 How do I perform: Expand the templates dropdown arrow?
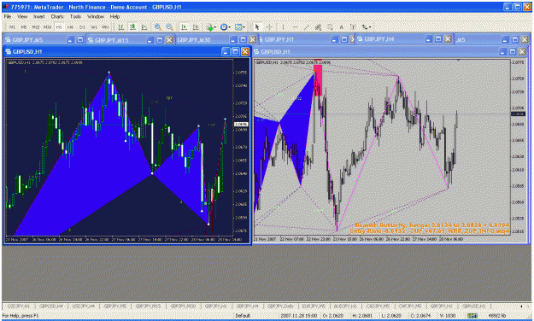(244, 27)
